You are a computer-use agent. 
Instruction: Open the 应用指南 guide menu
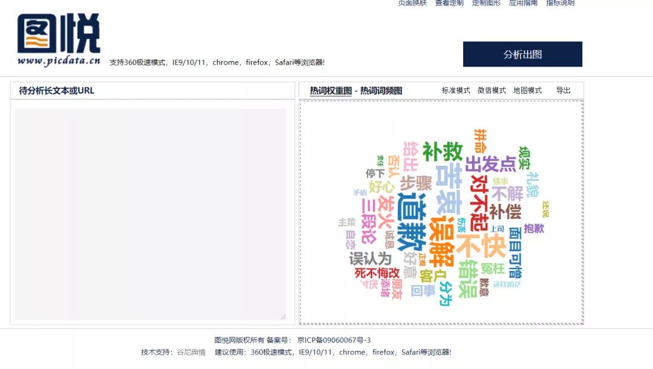(x=523, y=4)
